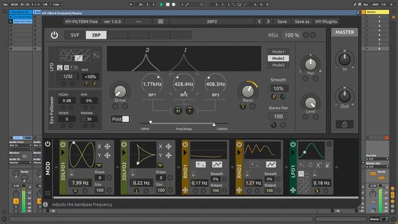The height and width of the screenshot is (224, 398).
Task: Click LFO1 retrigger cycle icon
Action: (x=310, y=165)
